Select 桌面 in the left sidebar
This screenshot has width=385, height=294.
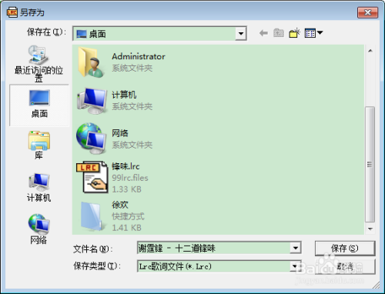39,105
